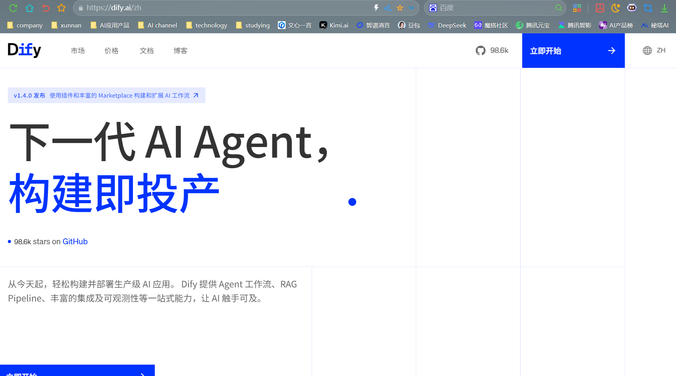This screenshot has width=676, height=376.
Task: Click the GitHub octocat icon in header
Action: tap(480, 51)
